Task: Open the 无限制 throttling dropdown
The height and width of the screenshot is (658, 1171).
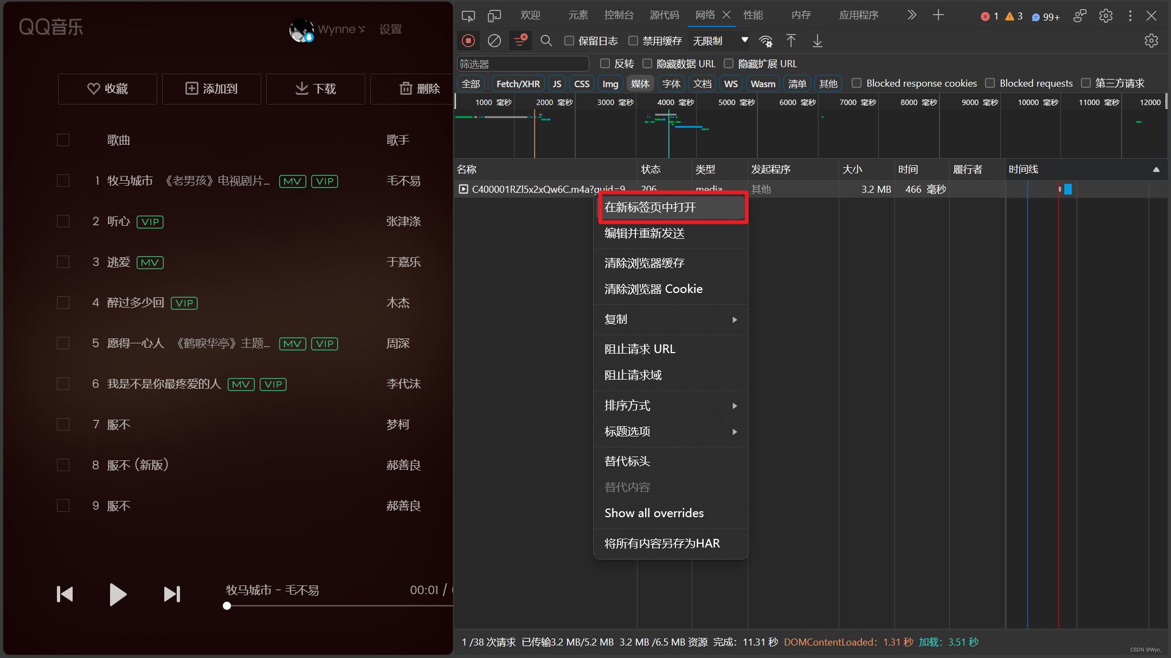Action: click(x=719, y=41)
